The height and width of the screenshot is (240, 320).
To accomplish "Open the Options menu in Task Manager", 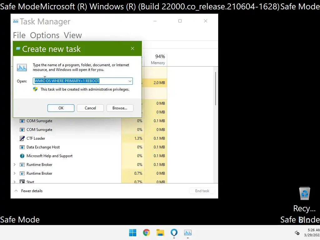I will coord(45,35).
